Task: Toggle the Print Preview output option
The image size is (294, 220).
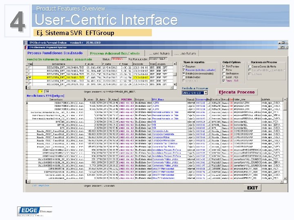Action: [x=224, y=66]
